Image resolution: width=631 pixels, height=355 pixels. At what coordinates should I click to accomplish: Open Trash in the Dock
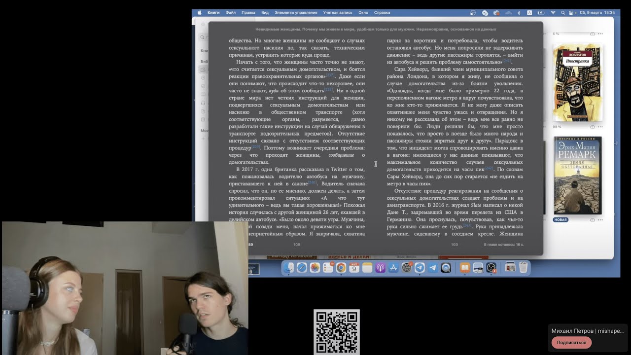click(x=523, y=267)
